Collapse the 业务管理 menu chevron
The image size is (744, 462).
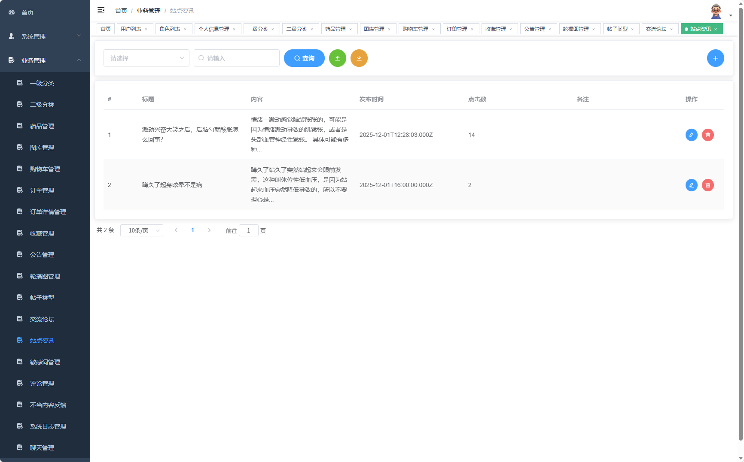pyautogui.click(x=79, y=60)
